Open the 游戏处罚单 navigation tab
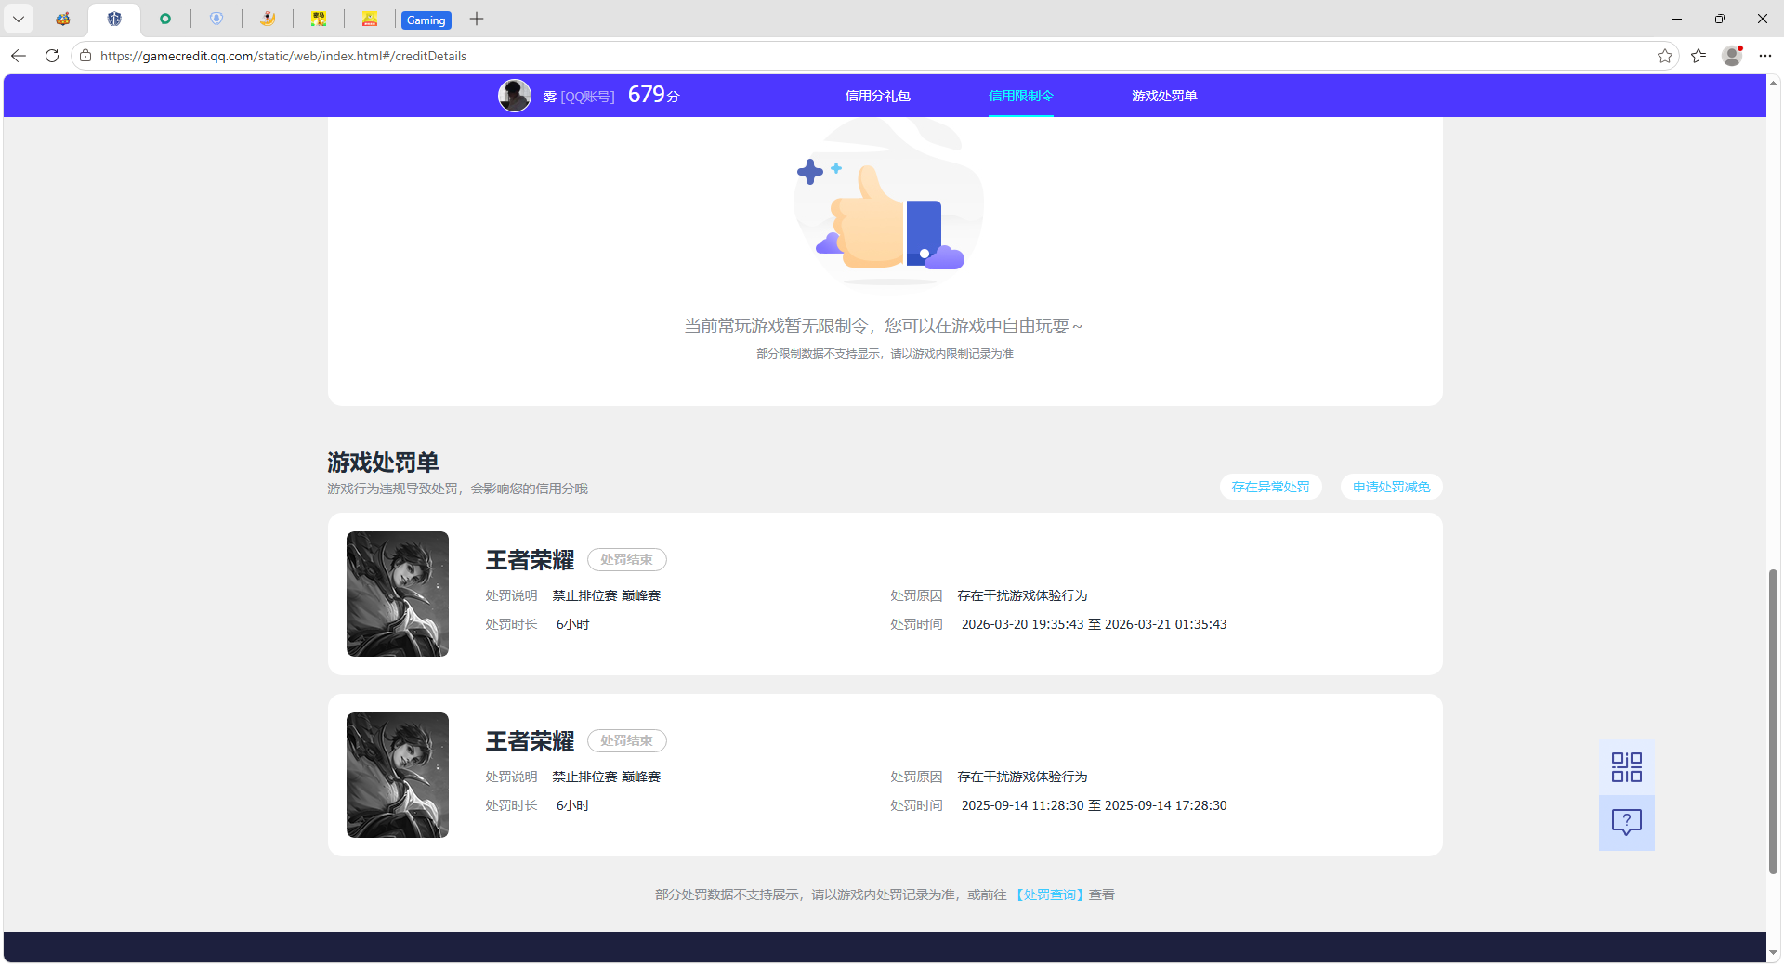This screenshot has height=966, width=1784. point(1164,96)
